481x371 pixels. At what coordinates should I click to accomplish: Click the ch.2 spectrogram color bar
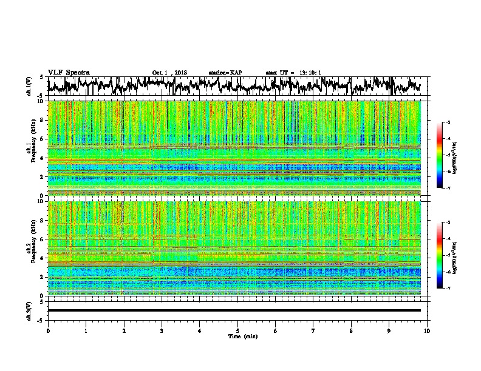[x=439, y=255]
